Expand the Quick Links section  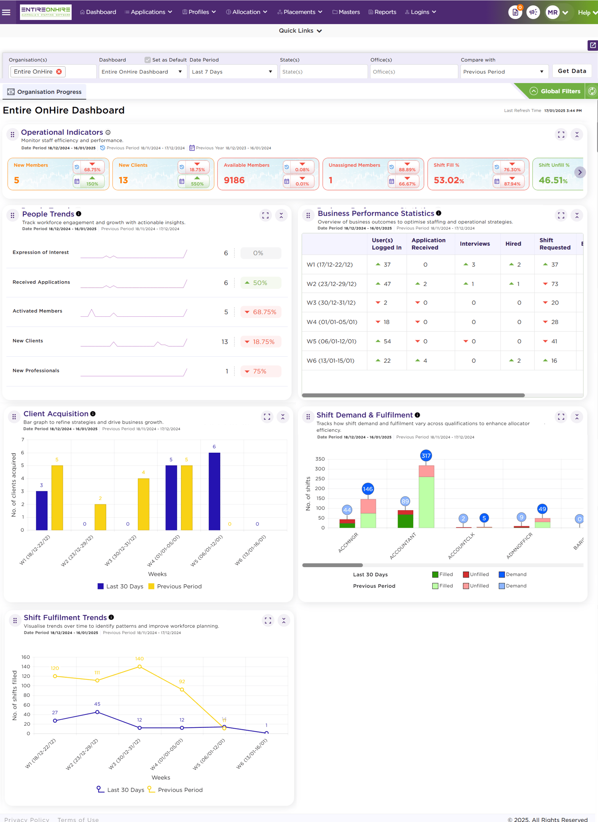(300, 31)
